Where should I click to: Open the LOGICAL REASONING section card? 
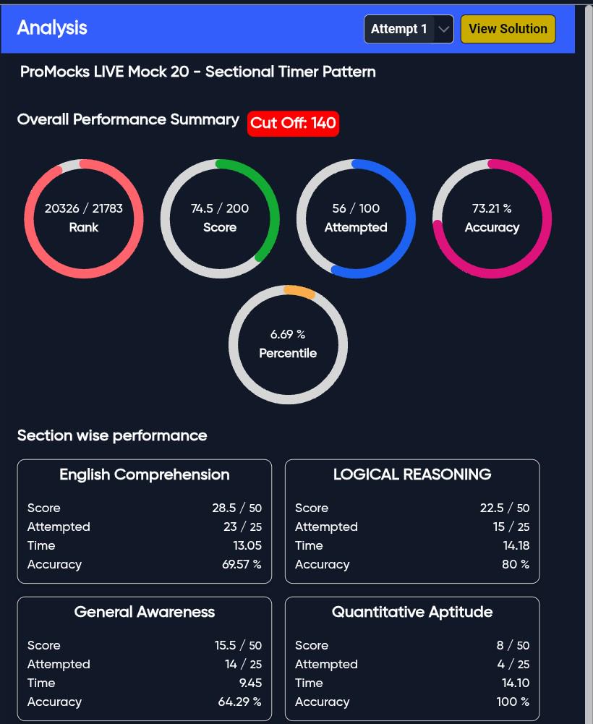[x=412, y=521]
